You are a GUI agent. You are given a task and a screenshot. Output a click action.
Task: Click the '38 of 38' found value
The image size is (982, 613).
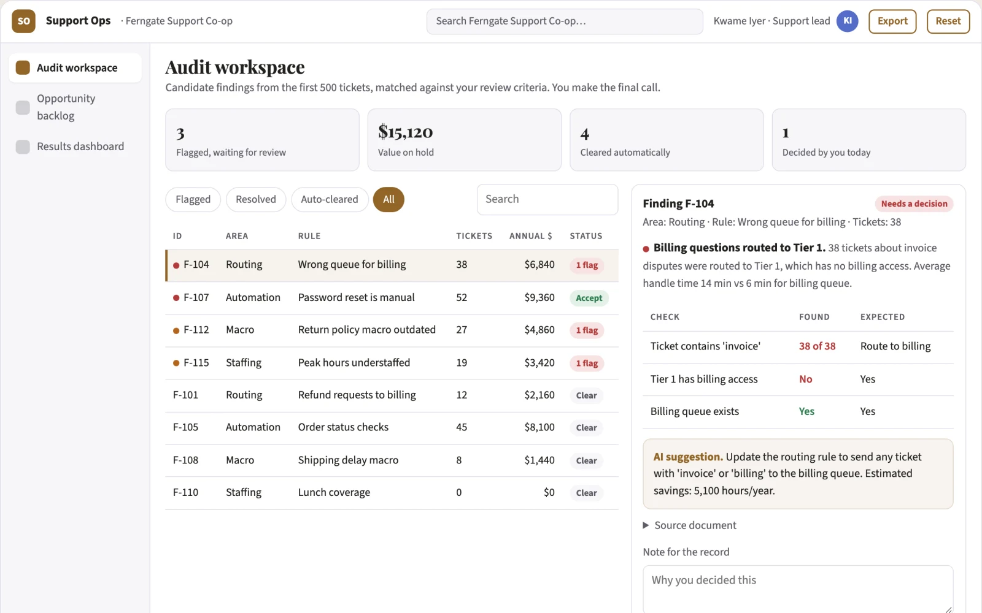point(817,346)
